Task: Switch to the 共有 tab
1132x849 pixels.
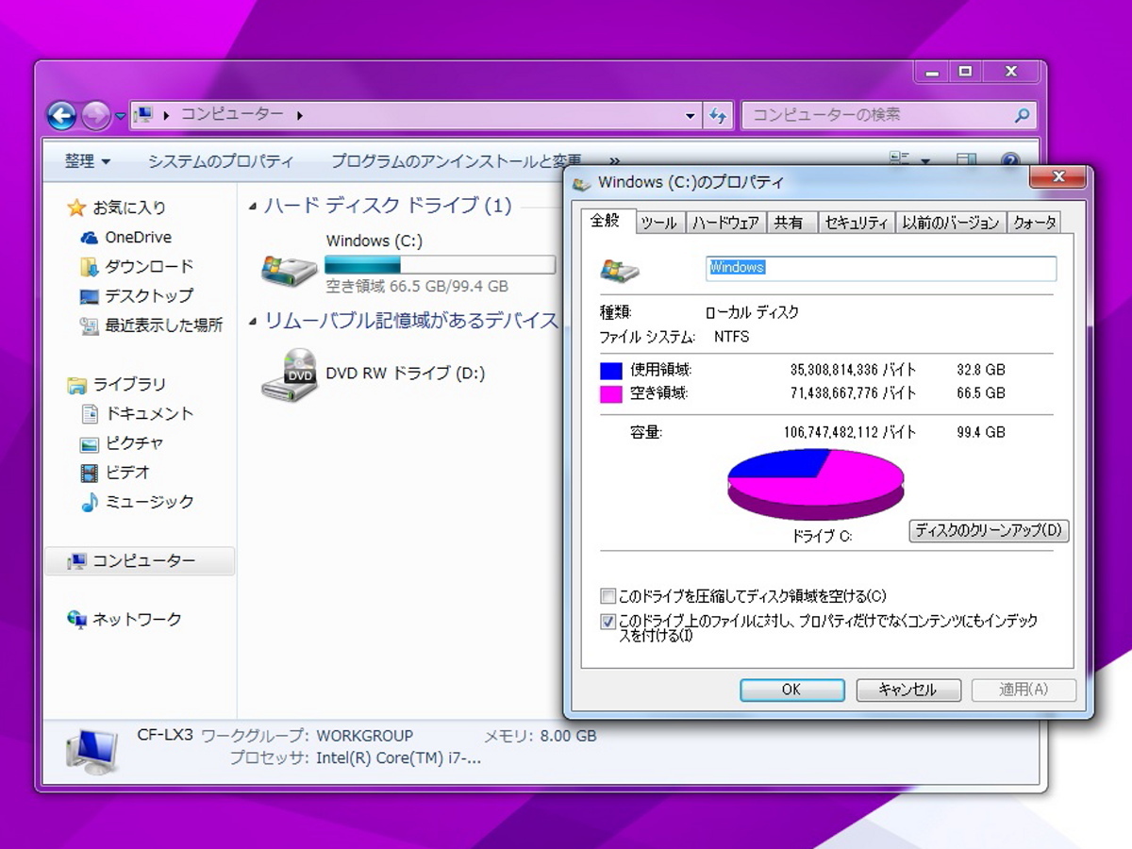Action: point(789,223)
